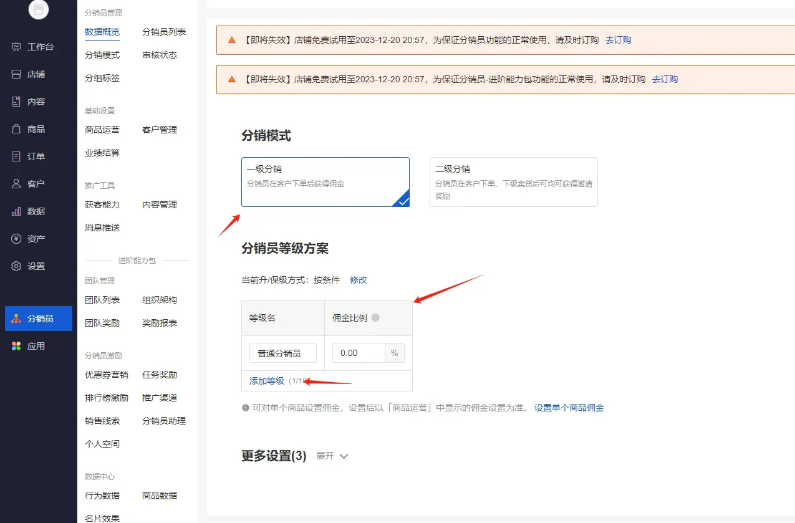Screen dimensions: 795x523
Task: Click the 工作台 workbench icon in sidebar
Action: click(17, 47)
